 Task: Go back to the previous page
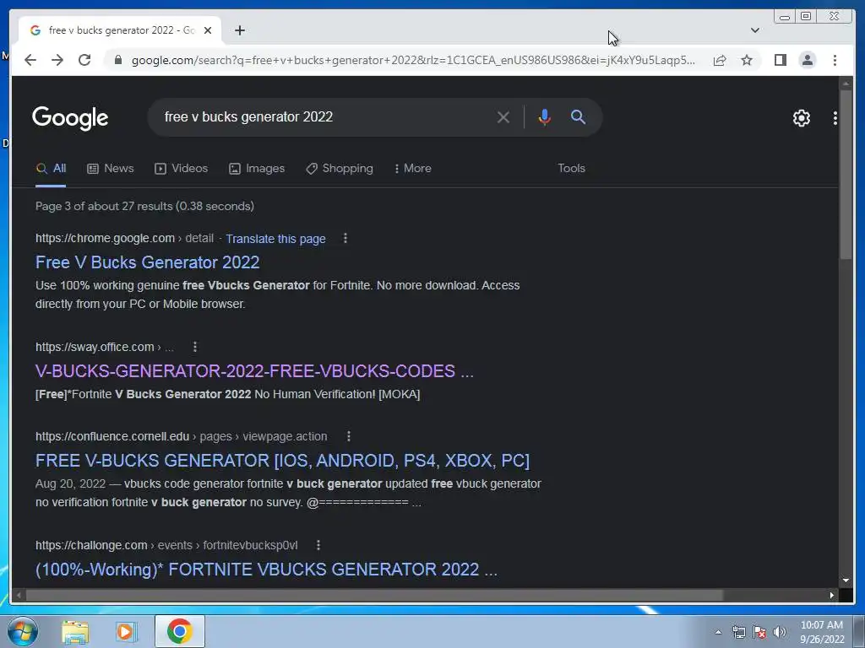pyautogui.click(x=30, y=60)
